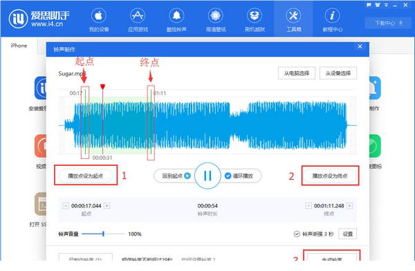Open 酷炫铃声 bell icon section
Screen dimensions: 415x271
(x=176, y=20)
